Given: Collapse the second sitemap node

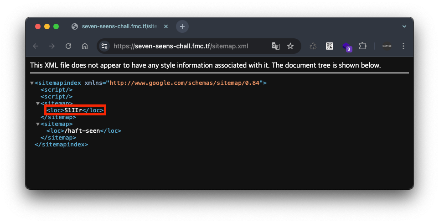Looking at the screenshot, I should (38, 124).
